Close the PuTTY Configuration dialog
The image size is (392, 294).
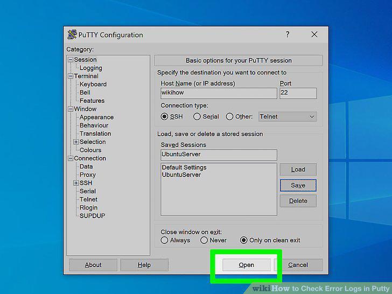point(314,34)
